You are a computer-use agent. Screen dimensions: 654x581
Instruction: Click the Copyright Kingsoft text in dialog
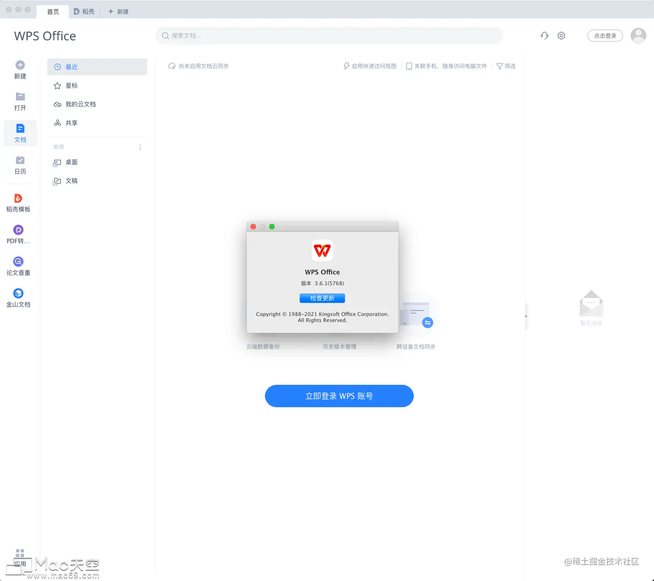pyautogui.click(x=322, y=317)
